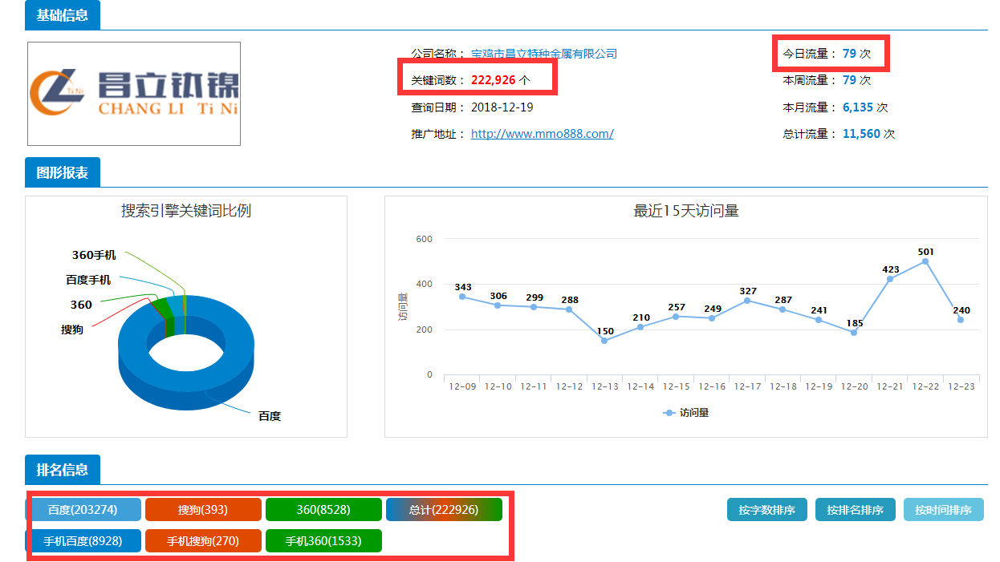1000x562 pixels.
Task: Select the 排名信息 section tab
Action: click(63, 470)
